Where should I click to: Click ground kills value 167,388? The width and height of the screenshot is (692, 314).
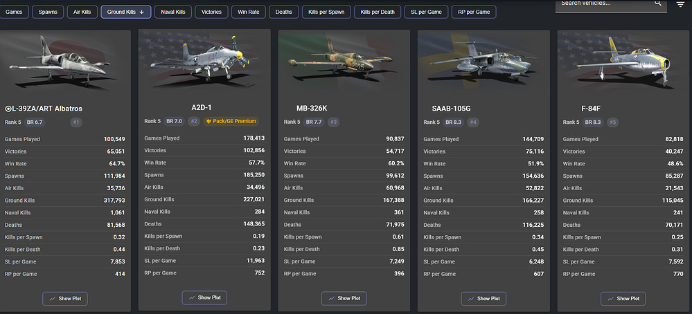point(393,201)
